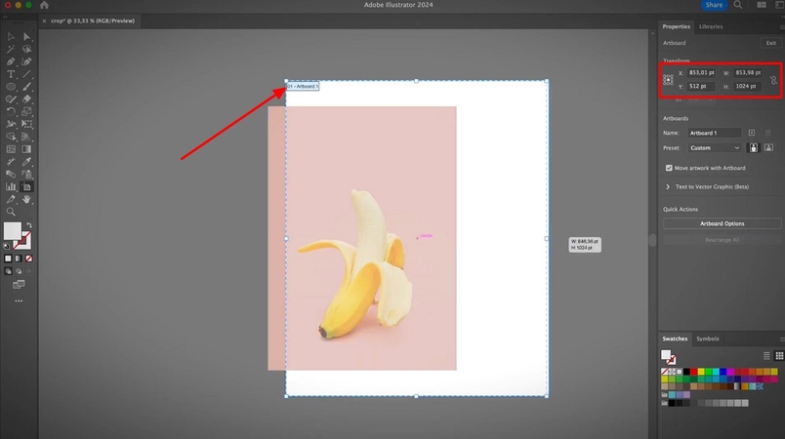Select the reference point locator
This screenshot has height=439, width=785.
tap(669, 79)
